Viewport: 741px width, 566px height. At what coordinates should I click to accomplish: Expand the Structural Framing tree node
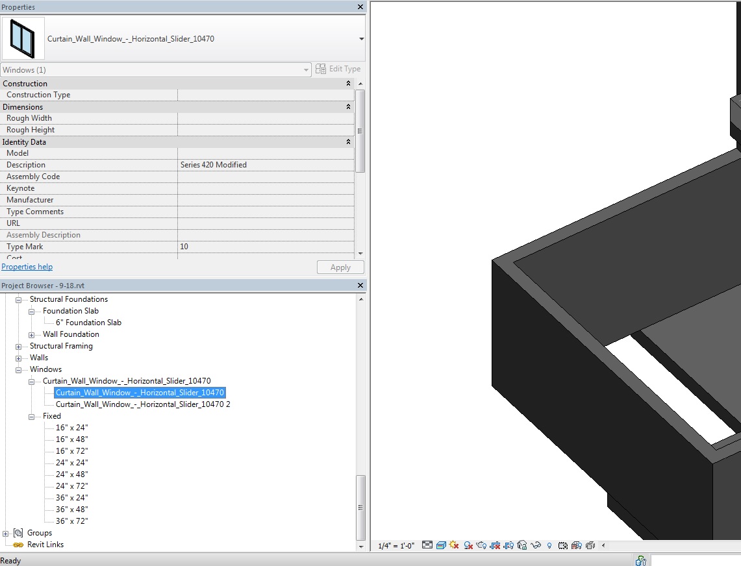(18, 347)
